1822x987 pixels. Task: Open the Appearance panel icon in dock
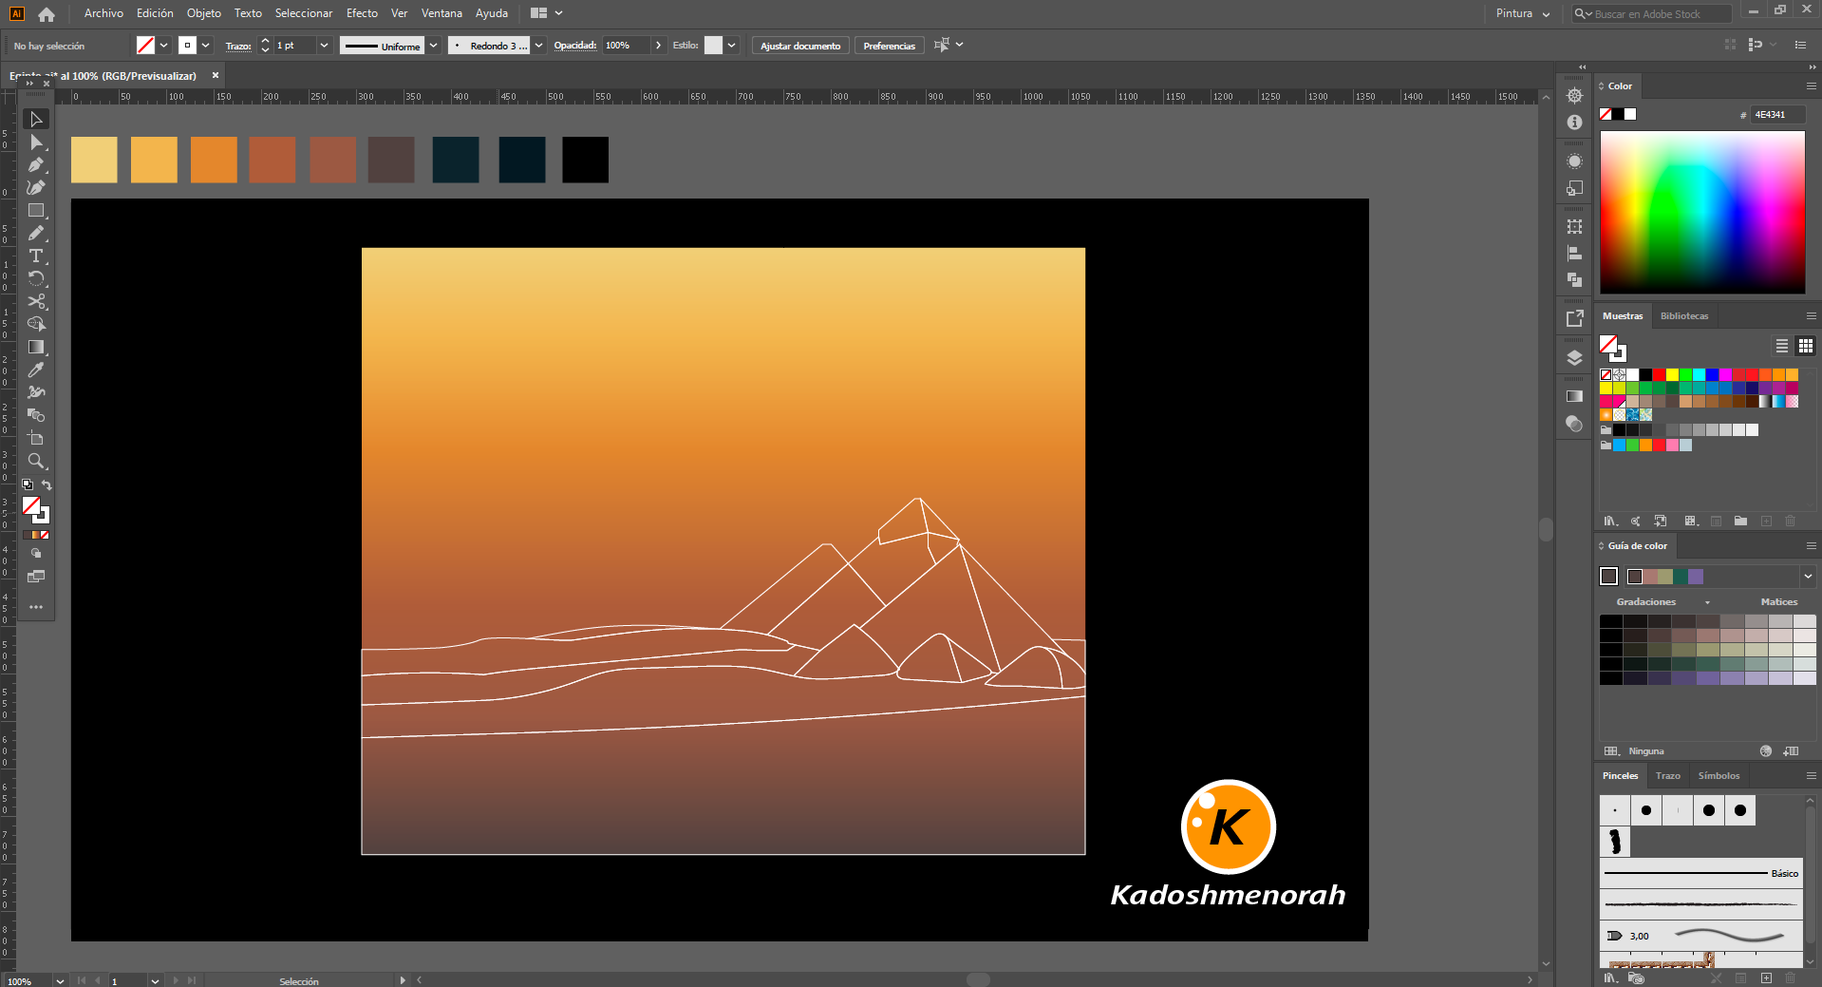pyautogui.click(x=1574, y=161)
